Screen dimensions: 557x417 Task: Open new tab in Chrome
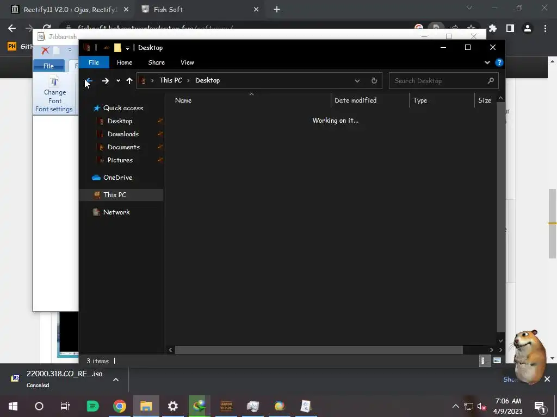click(277, 10)
